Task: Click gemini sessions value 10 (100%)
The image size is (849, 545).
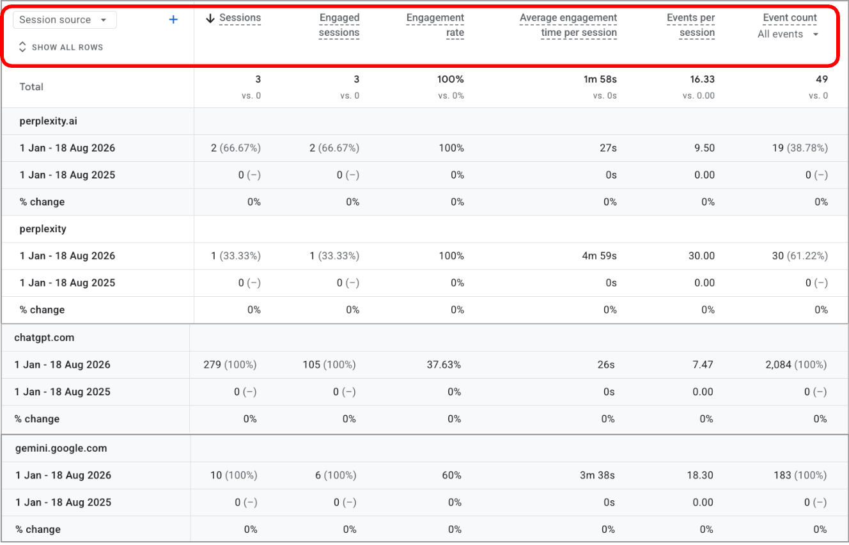Action: pyautogui.click(x=233, y=476)
